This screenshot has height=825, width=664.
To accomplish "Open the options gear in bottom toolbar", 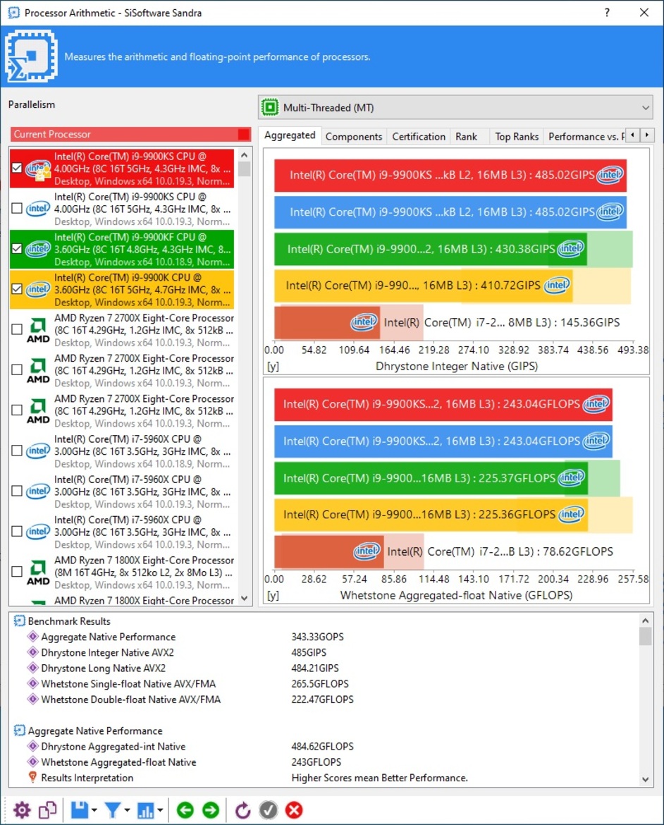I will [x=22, y=809].
